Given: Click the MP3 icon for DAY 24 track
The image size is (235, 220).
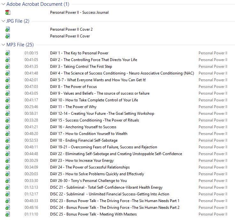Looking at the screenshot, I should (8, 167).
